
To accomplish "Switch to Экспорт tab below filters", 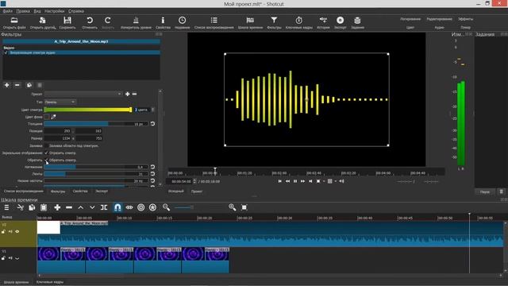I will 102,191.
